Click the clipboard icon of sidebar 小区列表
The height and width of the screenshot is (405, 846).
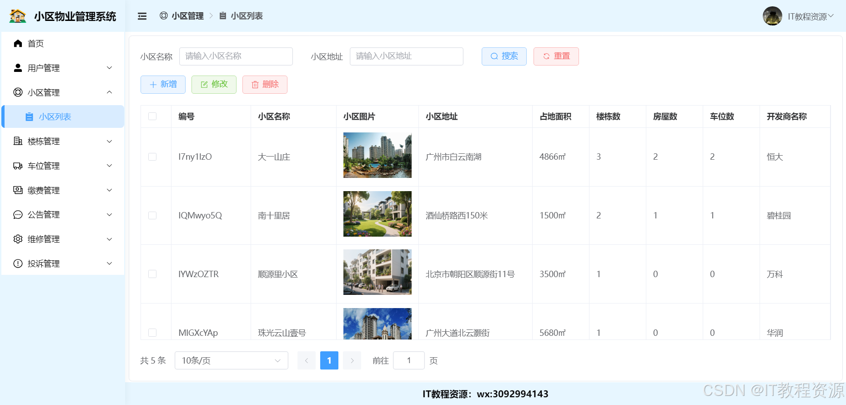(x=29, y=117)
